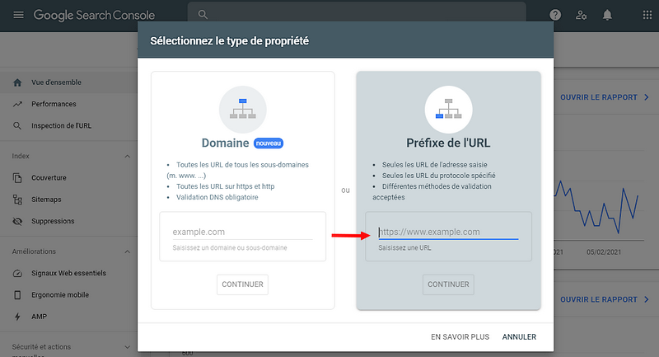Collapse the Index section
Viewport: 659px width, 357px height.
tap(127, 156)
